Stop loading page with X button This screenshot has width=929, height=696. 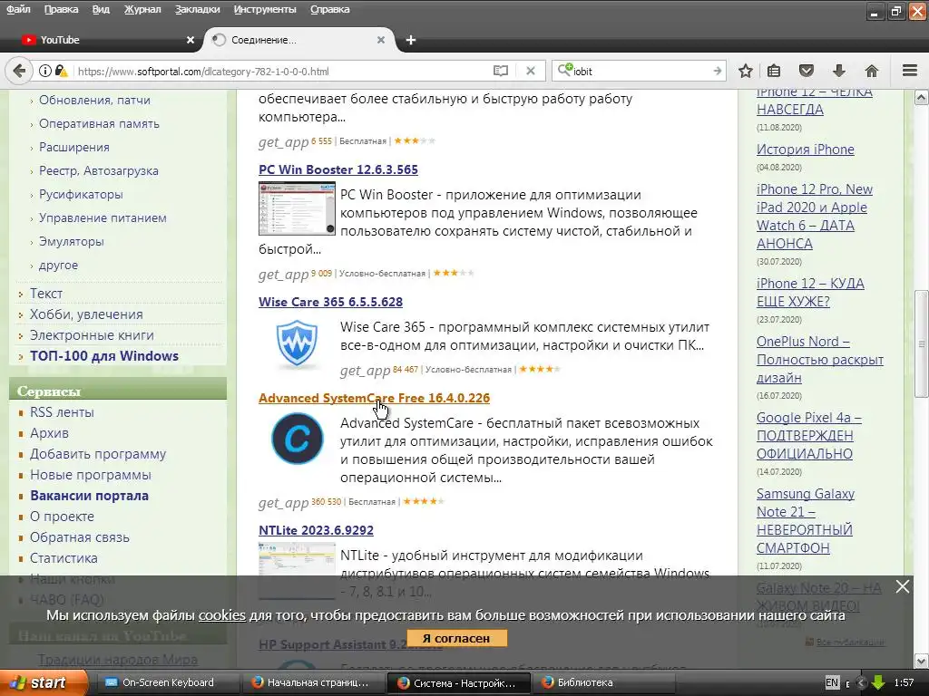click(531, 71)
